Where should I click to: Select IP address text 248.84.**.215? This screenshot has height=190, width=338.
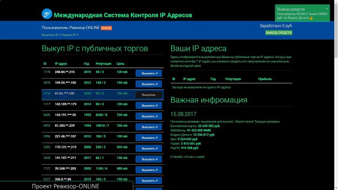pos(64,72)
